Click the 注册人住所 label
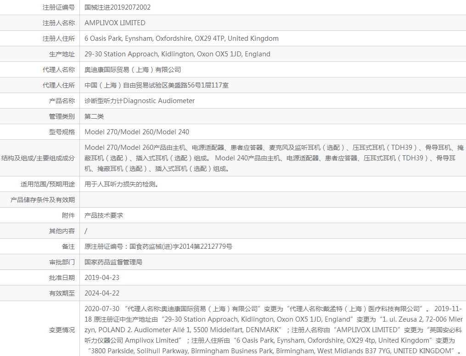 tap(59, 38)
